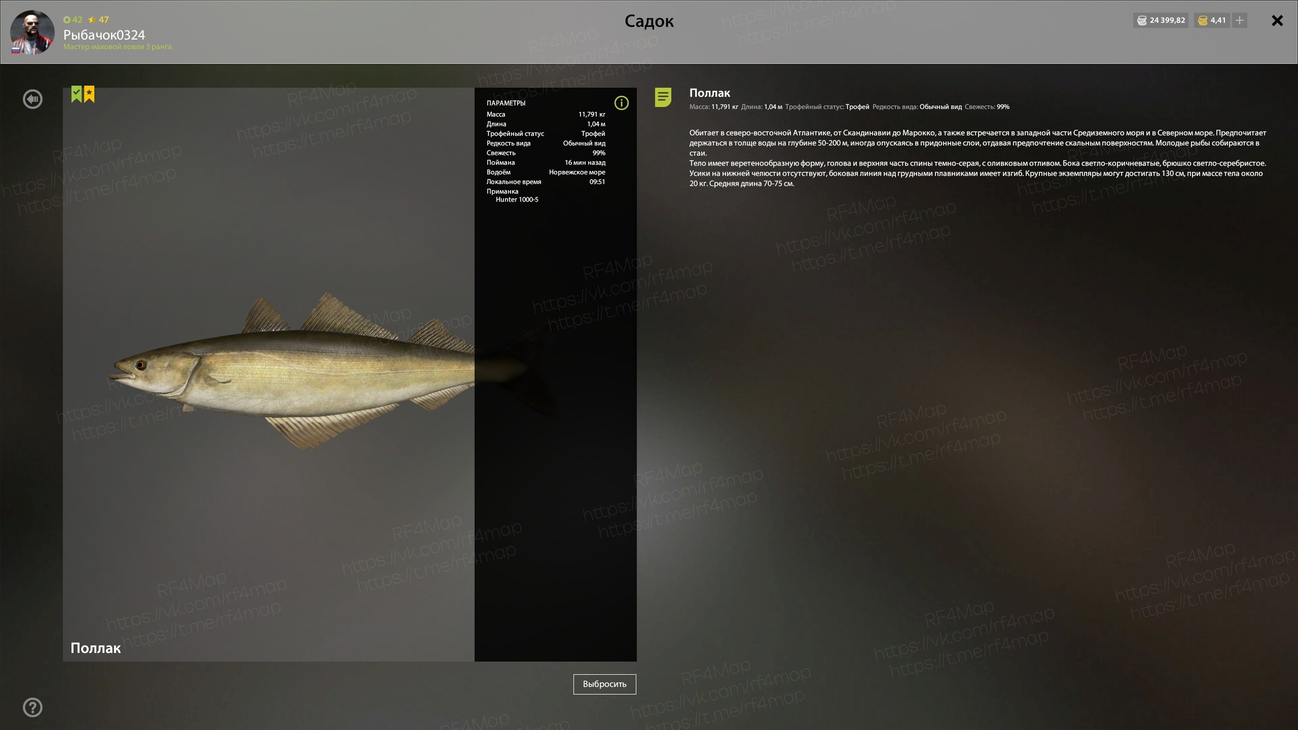Open the player avatar picture
Viewport: 1298px width, 730px height.
tap(32, 32)
